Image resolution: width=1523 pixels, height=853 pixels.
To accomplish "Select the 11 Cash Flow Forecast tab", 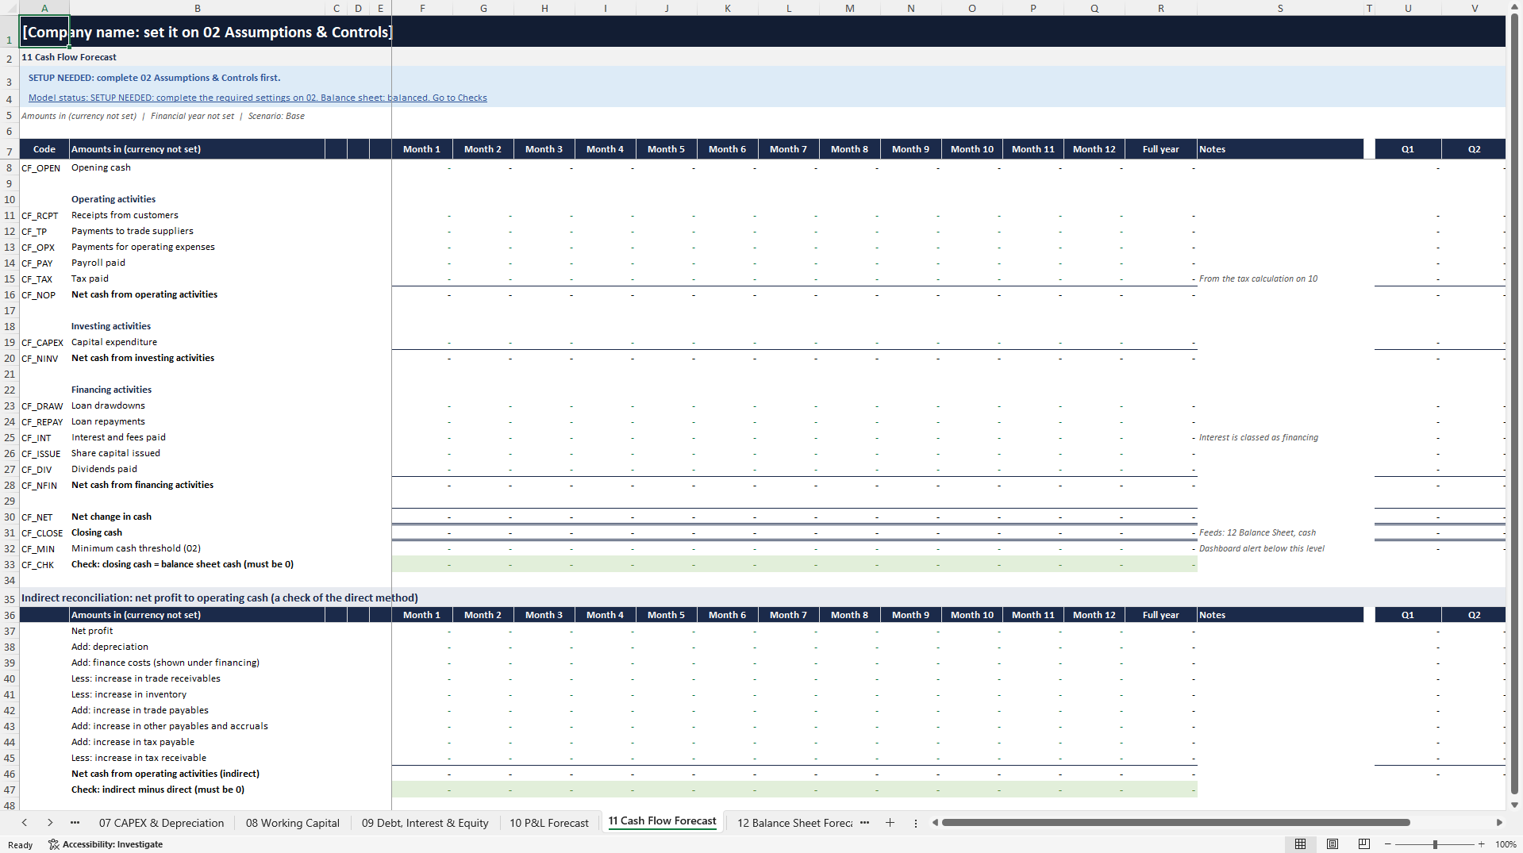I will tap(662, 821).
